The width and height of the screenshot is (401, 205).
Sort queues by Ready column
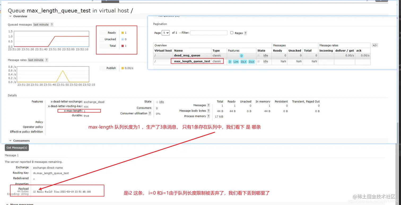pos(277,50)
